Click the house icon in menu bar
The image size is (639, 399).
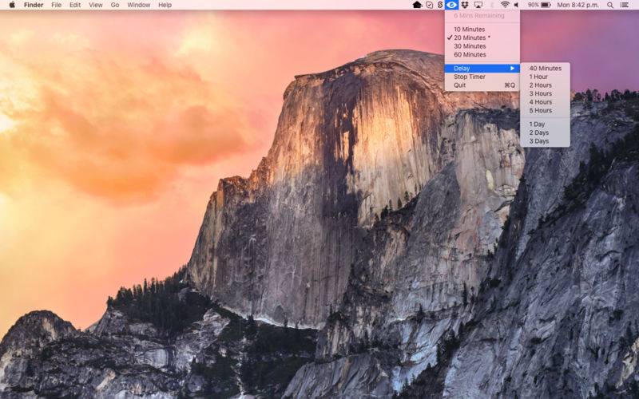417,5
